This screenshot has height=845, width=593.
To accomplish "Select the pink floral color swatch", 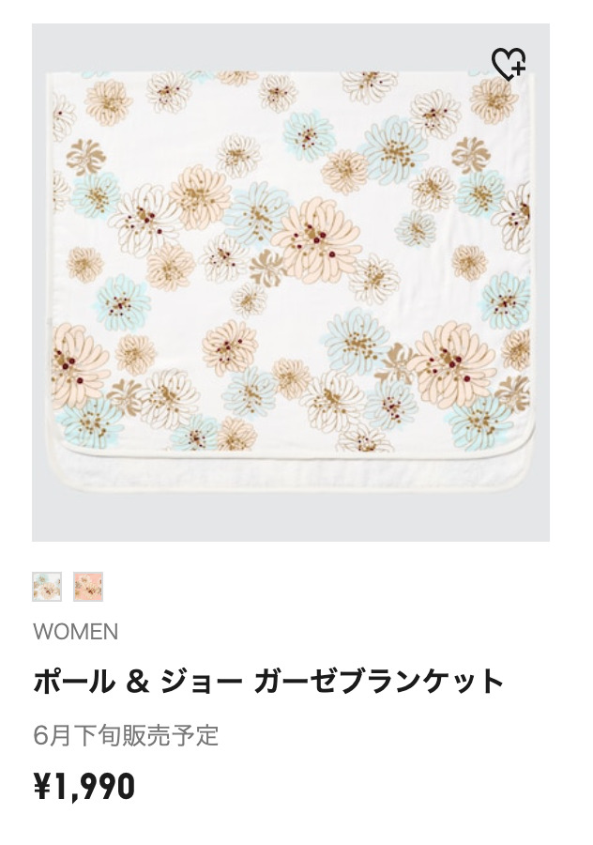I will pyautogui.click(x=88, y=587).
